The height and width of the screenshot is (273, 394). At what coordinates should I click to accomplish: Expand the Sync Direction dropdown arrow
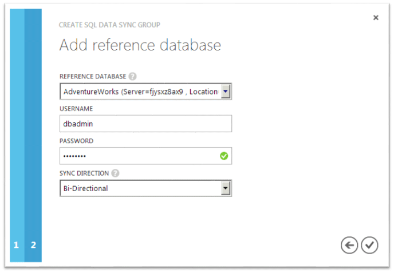(x=226, y=188)
